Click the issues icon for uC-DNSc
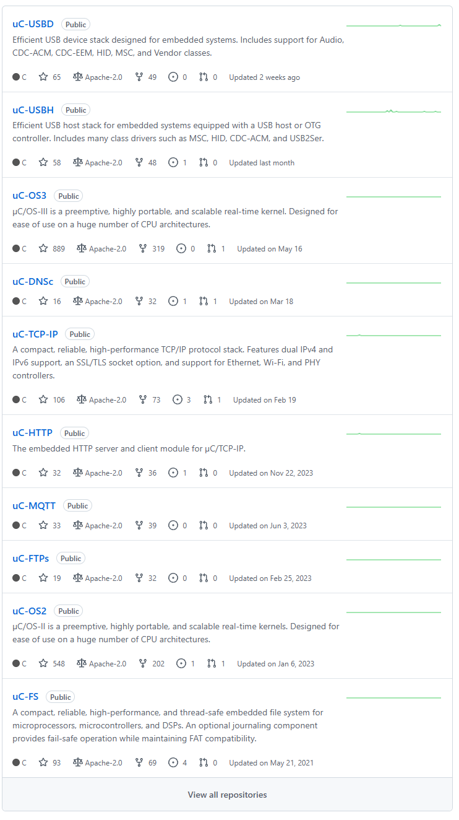Image resolution: width=459 pixels, height=820 pixels. (x=173, y=302)
